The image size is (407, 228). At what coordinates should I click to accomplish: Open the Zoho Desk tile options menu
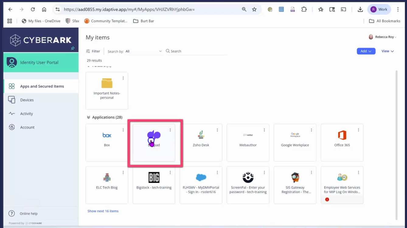[217, 130]
